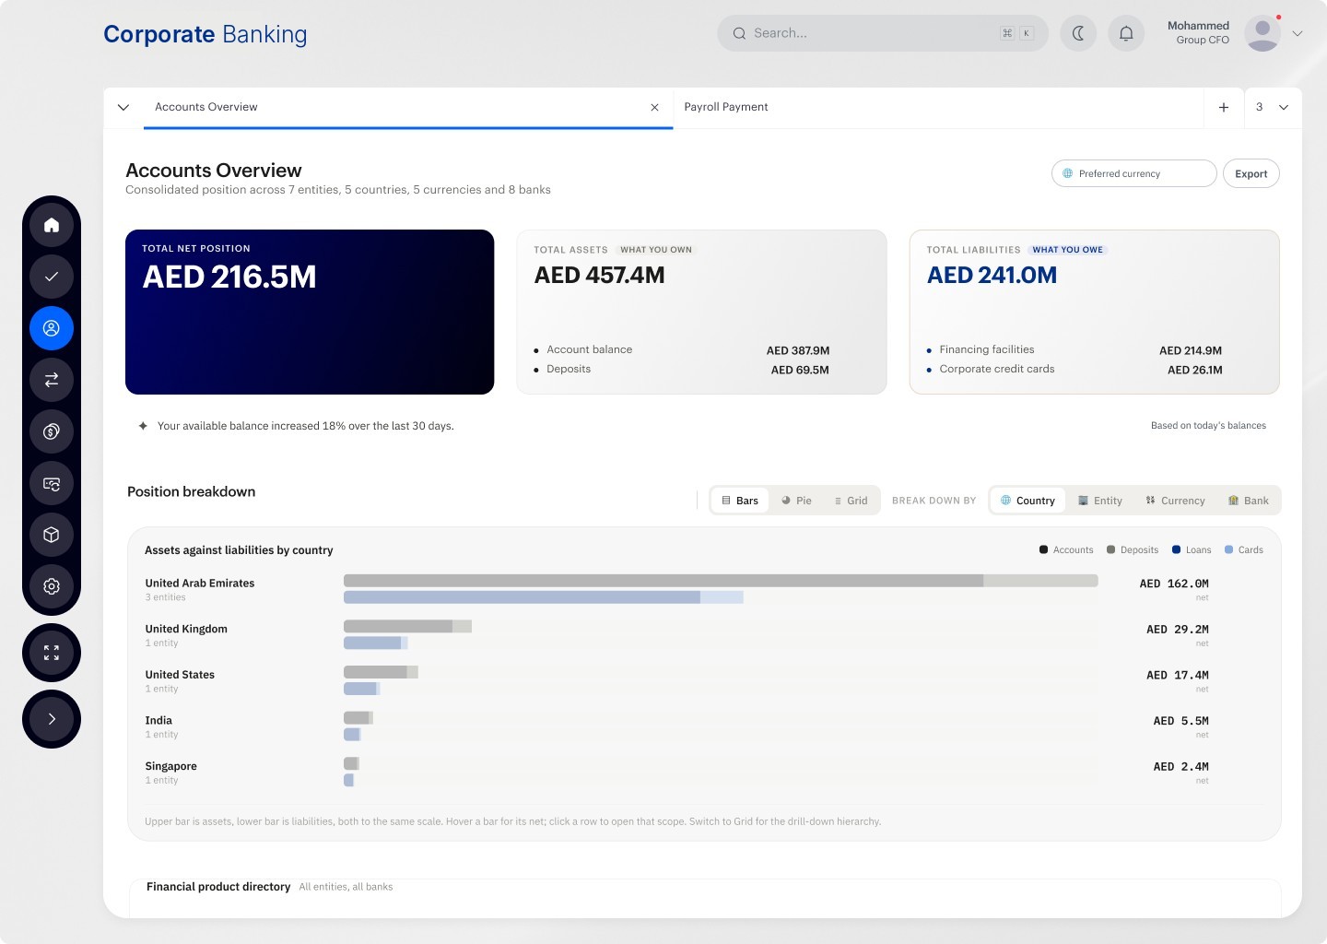The image size is (1327, 944).
Task: Click the user avatar picture
Action: 1262,33
